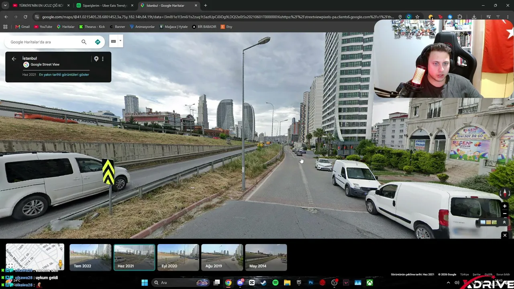Click the address bar URL
514x289 pixels.
[x=218, y=17]
